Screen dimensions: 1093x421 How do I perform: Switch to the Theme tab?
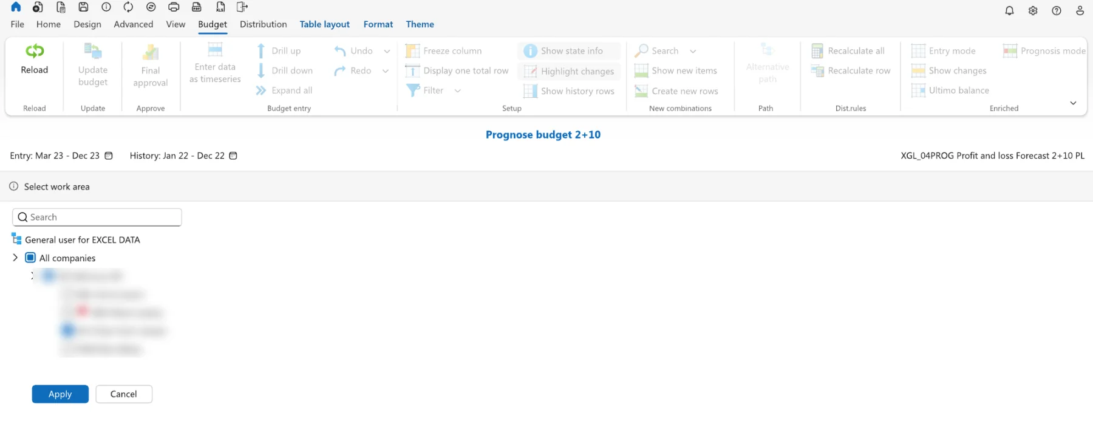(x=420, y=24)
